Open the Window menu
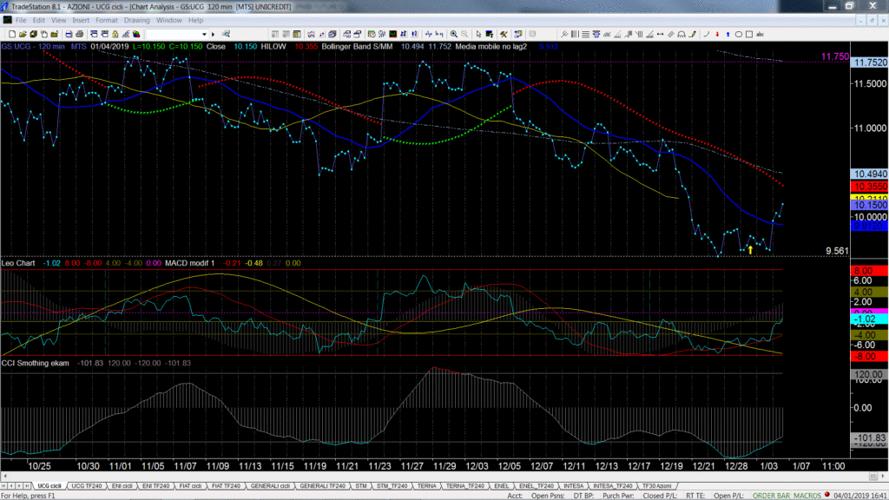Viewport: 889px width, 500px height. pos(169,20)
